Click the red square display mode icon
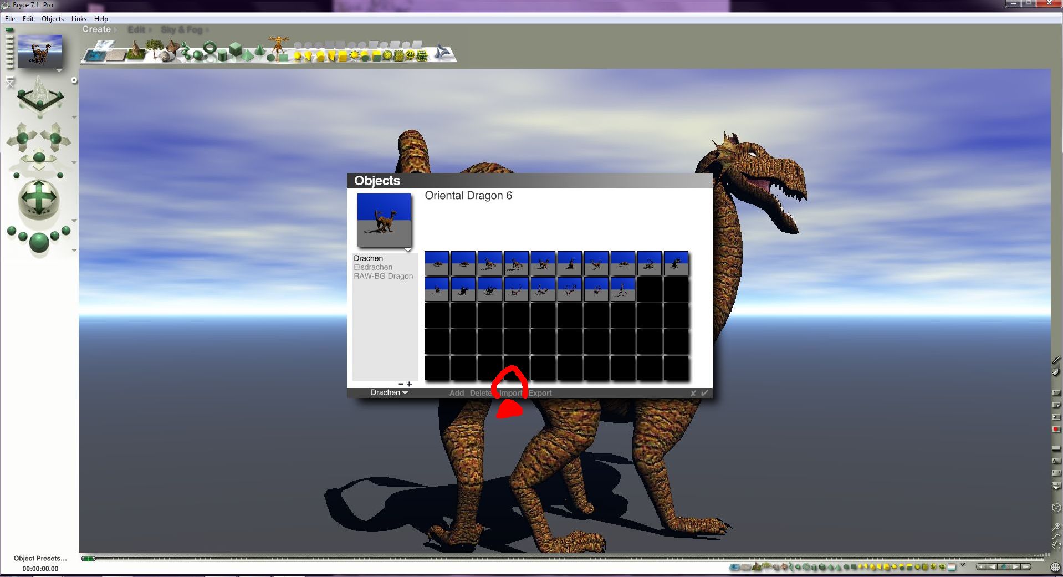 coord(1056,430)
